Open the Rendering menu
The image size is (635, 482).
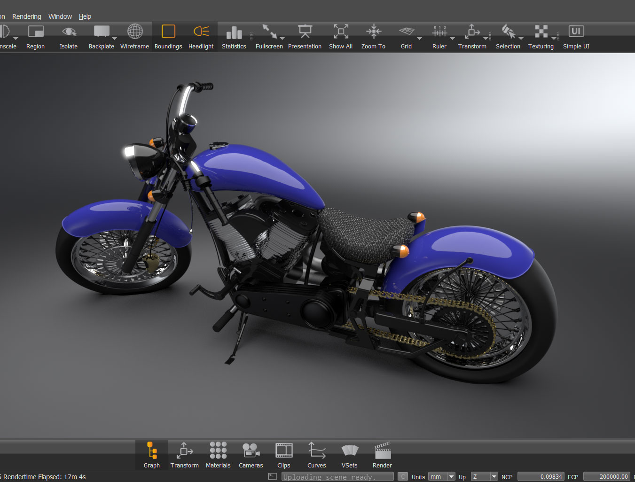tap(27, 16)
